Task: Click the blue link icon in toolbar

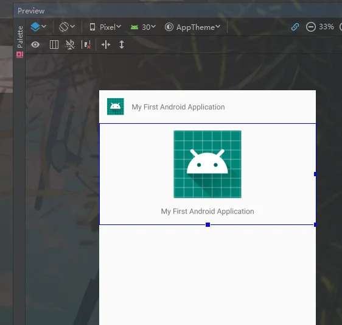Action: (295, 27)
